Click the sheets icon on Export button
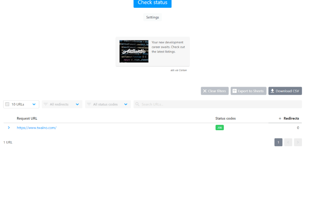This screenshot has width=311, height=206. click(x=234, y=91)
